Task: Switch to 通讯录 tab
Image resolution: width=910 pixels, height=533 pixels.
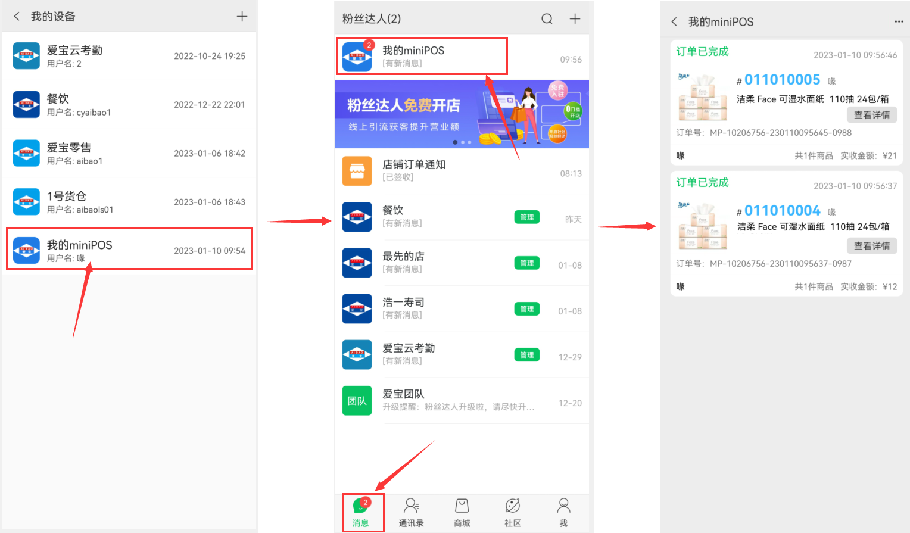Action: coord(411,512)
